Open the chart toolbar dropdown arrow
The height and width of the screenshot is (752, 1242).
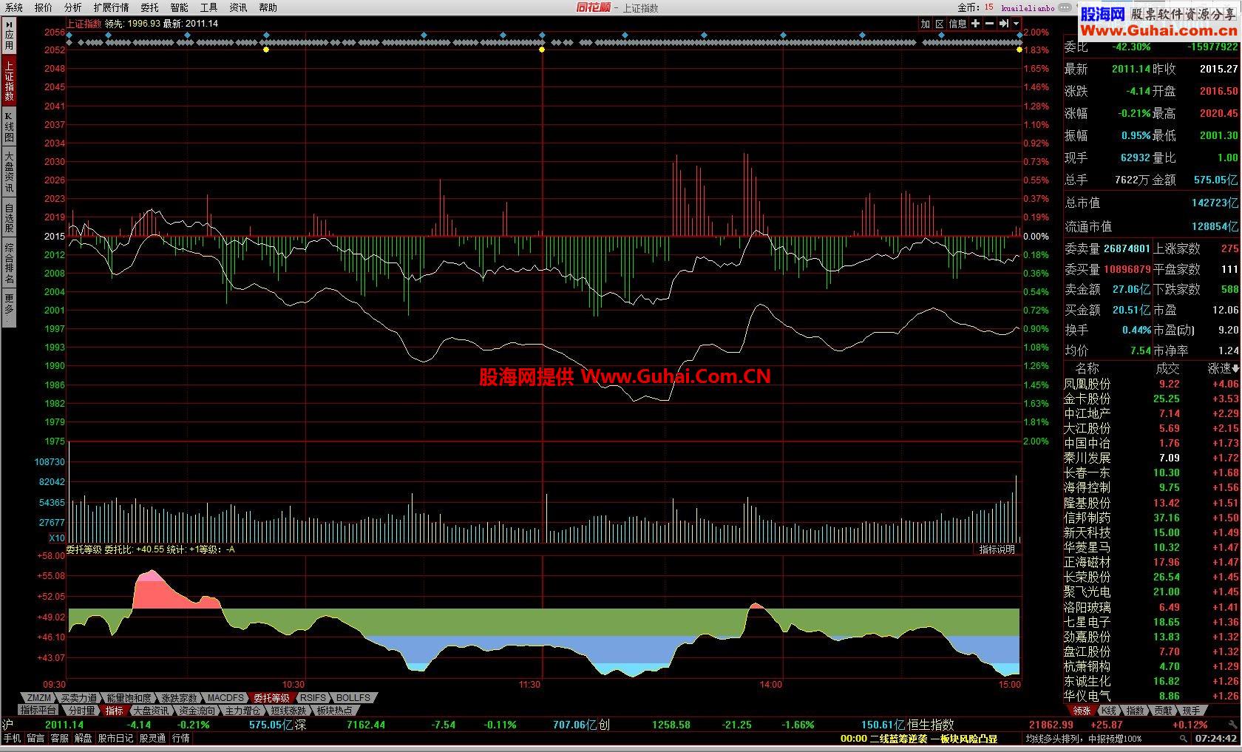[x=1017, y=24]
